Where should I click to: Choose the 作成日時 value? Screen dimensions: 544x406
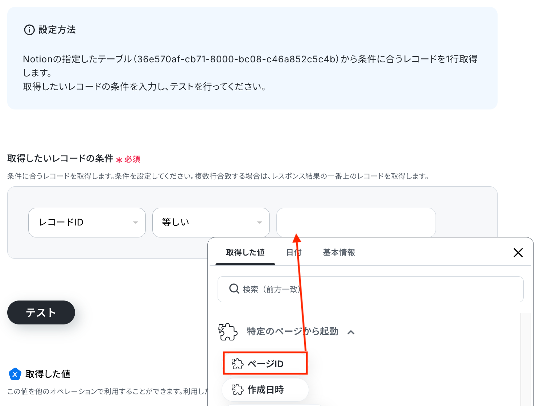click(x=265, y=390)
